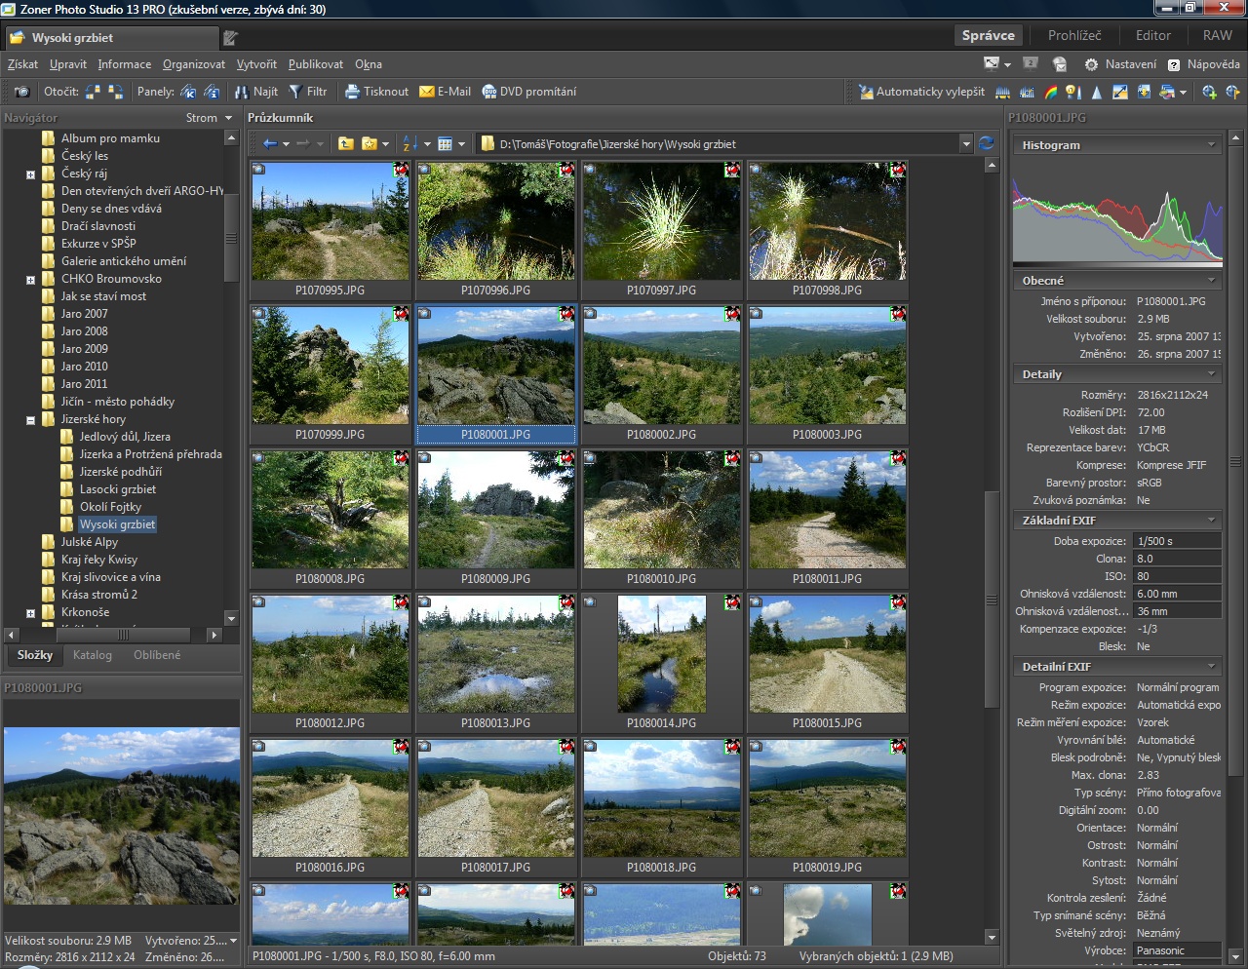Image resolution: width=1248 pixels, height=969 pixels.
Task: Switch to the Editor tab
Action: (1152, 35)
